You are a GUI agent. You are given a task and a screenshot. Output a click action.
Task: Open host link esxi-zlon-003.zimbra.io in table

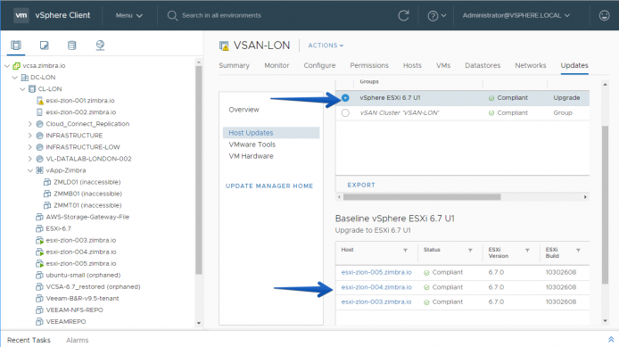pos(376,302)
